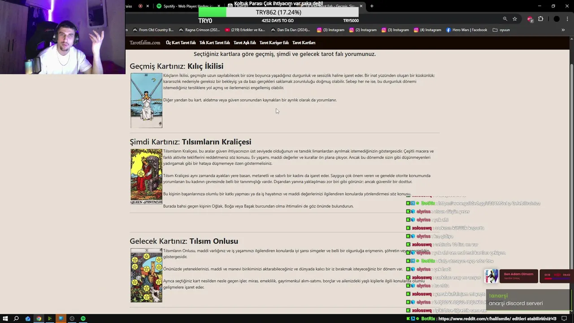Image resolution: width=574 pixels, height=323 pixels.
Task: Click the Geçmiş Kartınız: Kılıç İkilisi heading
Action: [x=176, y=66]
